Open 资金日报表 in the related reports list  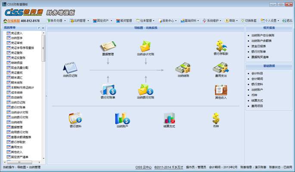258,46
